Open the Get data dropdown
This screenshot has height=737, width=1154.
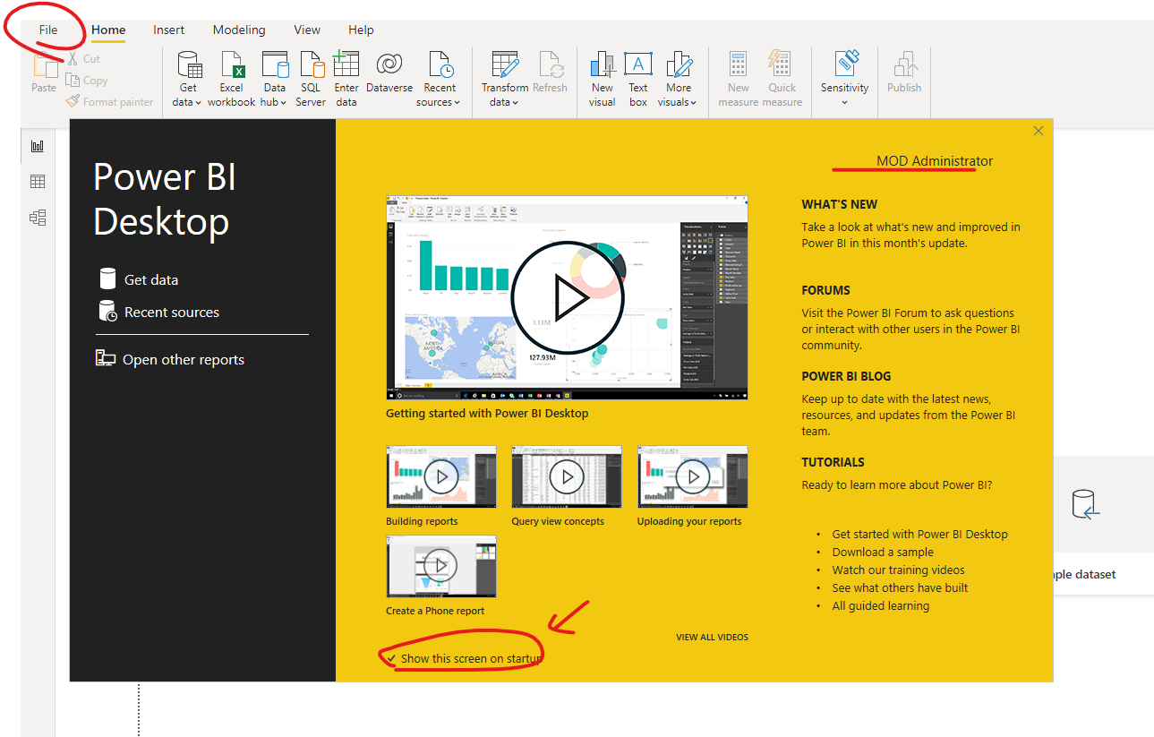(188, 79)
